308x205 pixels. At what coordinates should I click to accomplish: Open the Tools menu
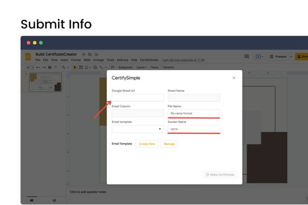pyautogui.click(x=110, y=60)
